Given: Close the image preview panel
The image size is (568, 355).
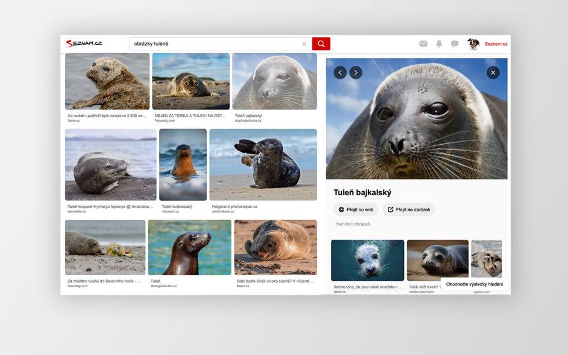Looking at the screenshot, I should tap(493, 72).
